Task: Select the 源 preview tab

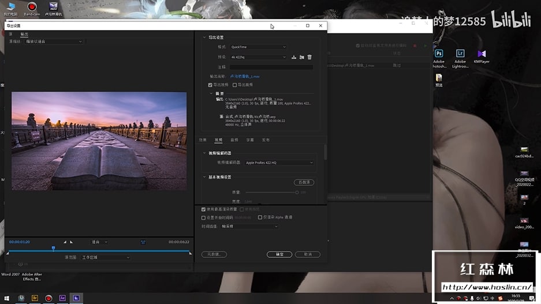Action: pos(11,34)
